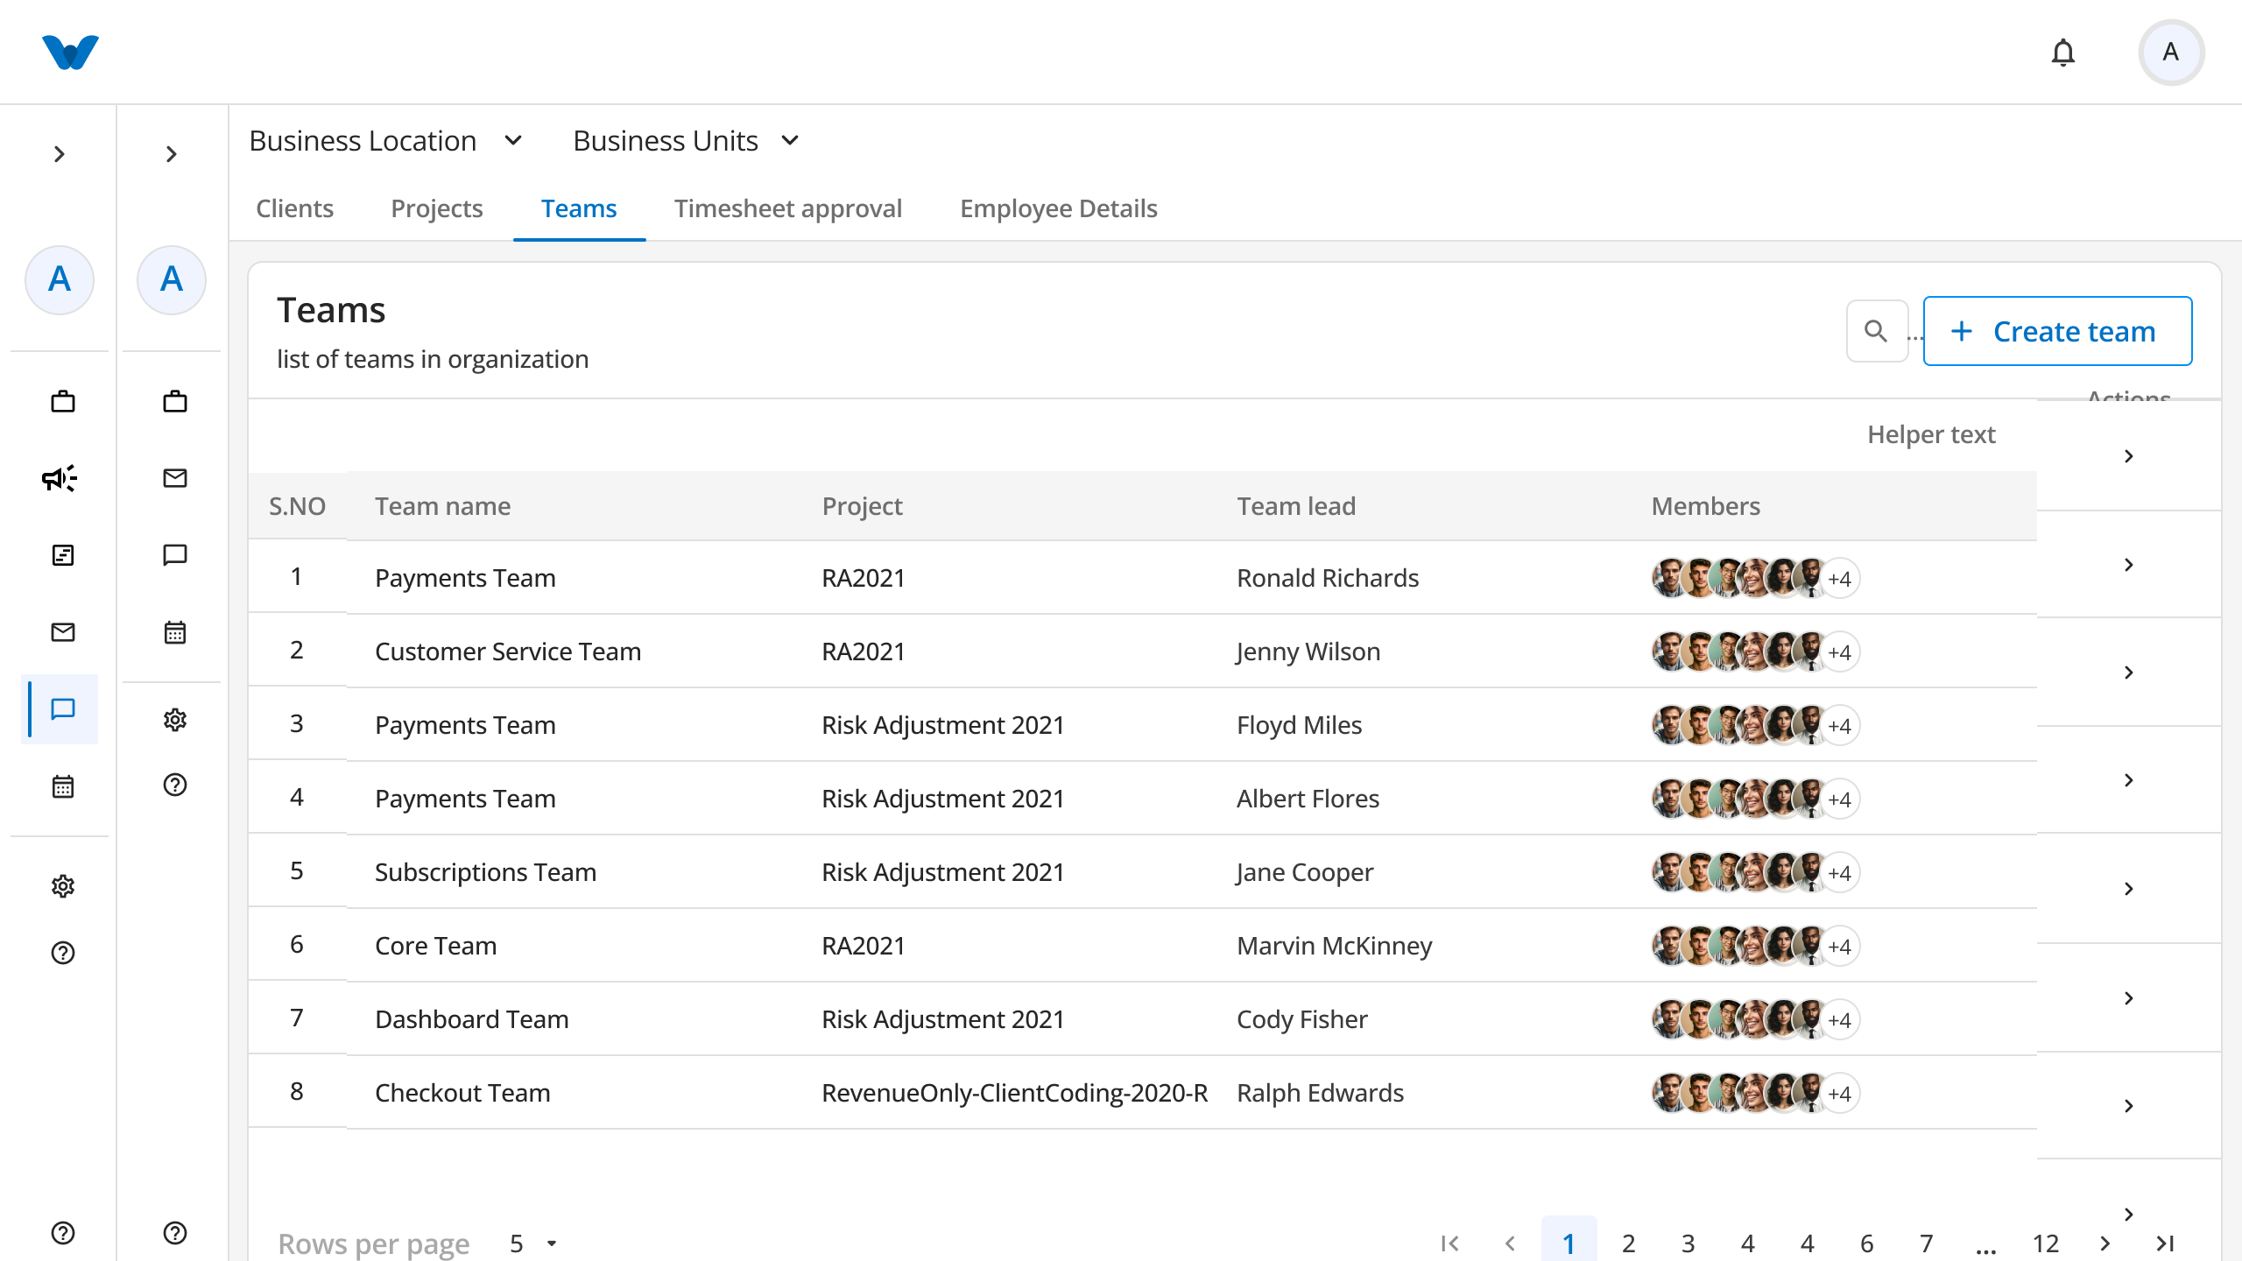The width and height of the screenshot is (2242, 1261).
Task: Open the Business Location dropdown
Action: pyautogui.click(x=386, y=141)
